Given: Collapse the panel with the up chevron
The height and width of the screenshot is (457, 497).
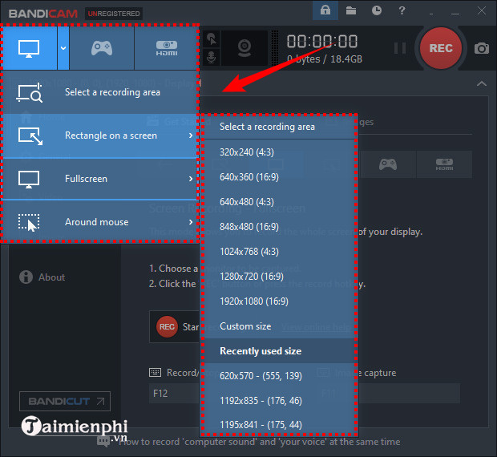Looking at the screenshot, I should (x=482, y=83).
